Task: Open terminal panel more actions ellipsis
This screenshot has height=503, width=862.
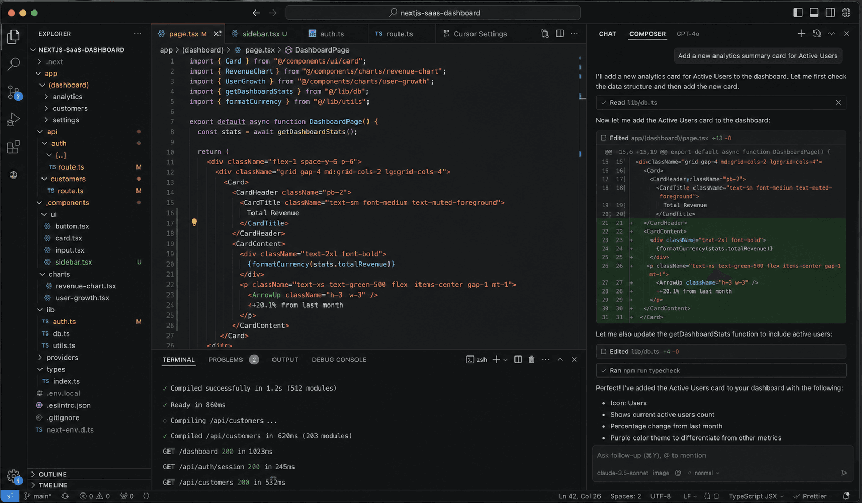Action: [x=546, y=360]
